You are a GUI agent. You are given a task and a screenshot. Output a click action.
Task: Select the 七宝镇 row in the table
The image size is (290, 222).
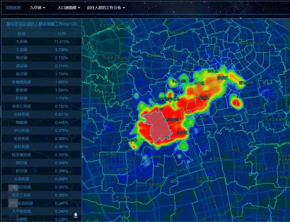click(41, 50)
